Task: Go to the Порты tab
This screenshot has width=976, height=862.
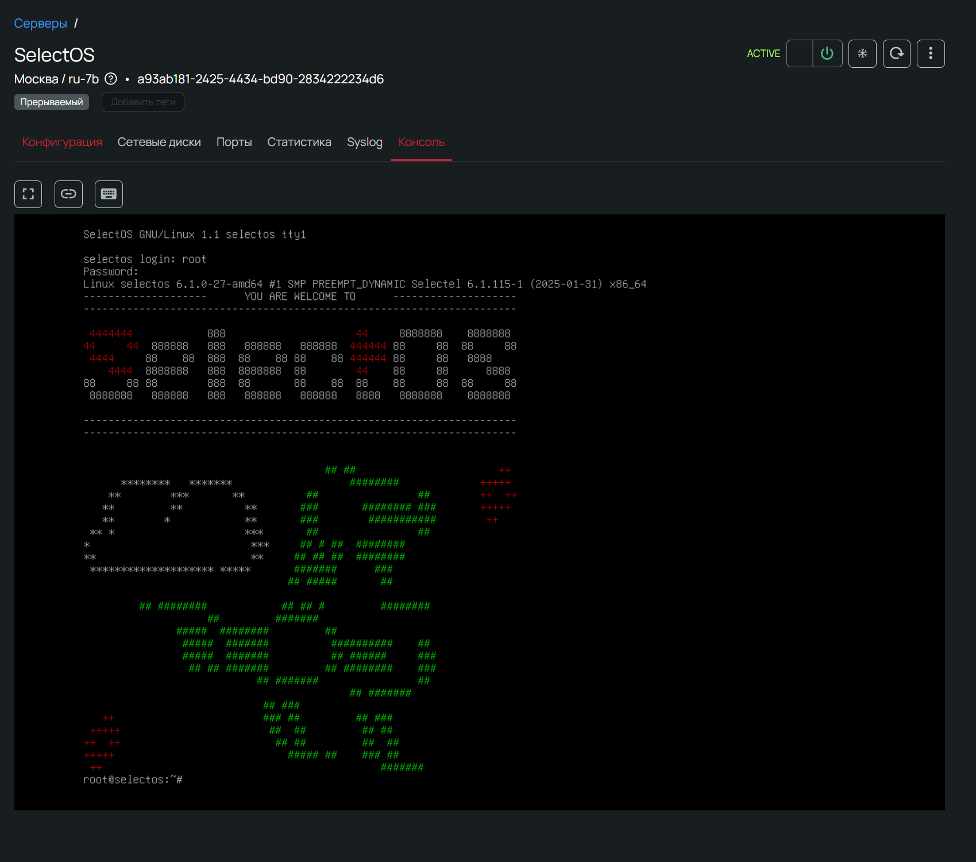Action: tap(234, 142)
